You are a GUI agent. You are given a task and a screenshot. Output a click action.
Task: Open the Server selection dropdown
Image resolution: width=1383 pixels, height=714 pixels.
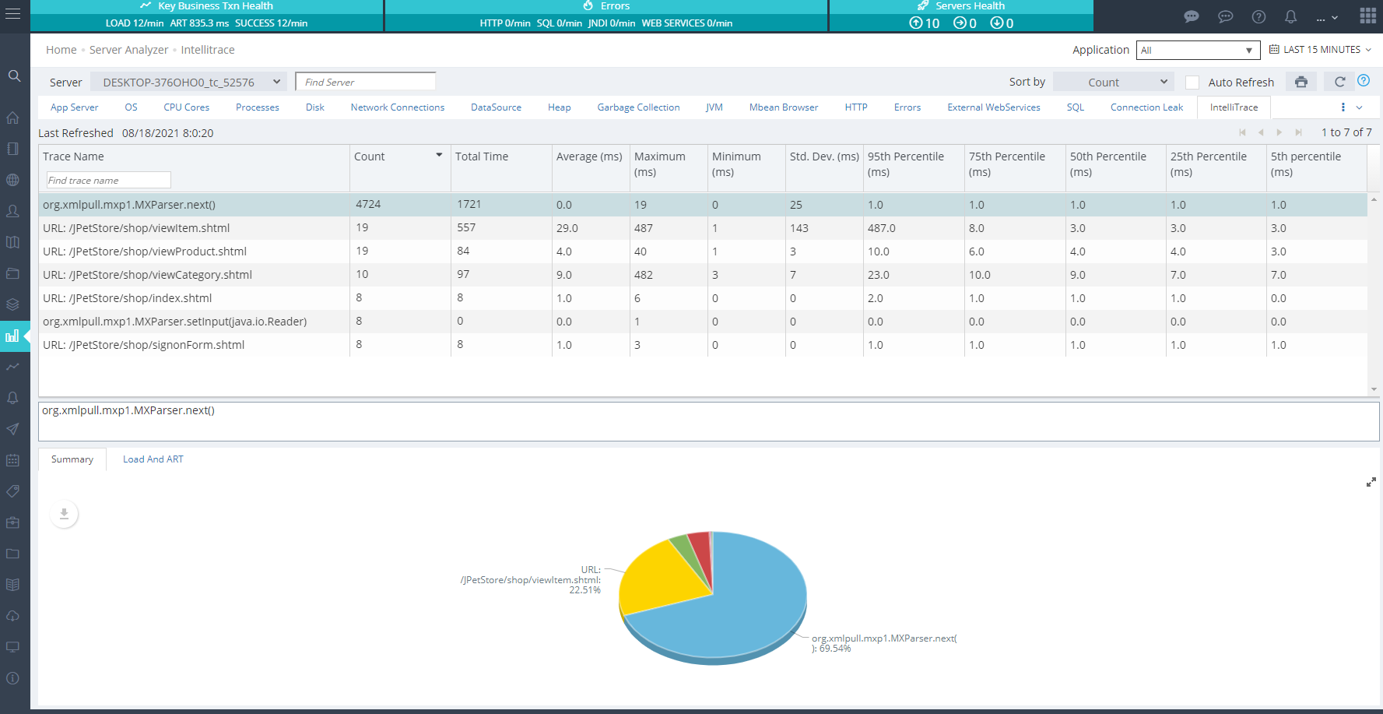tap(188, 82)
